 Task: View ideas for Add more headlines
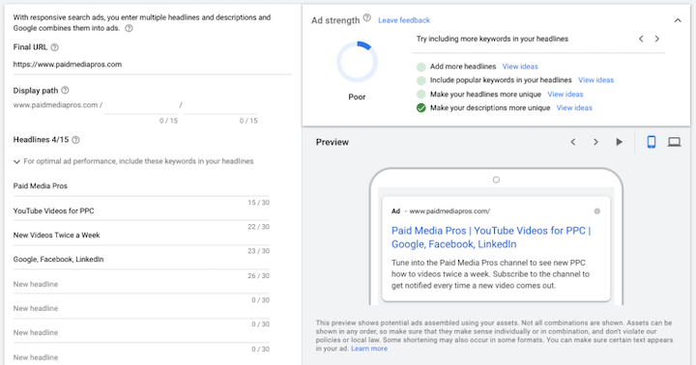520,67
